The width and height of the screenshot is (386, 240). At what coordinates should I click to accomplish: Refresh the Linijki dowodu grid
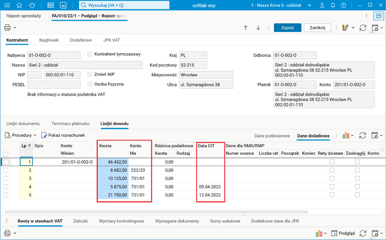pyautogui.click(x=363, y=135)
